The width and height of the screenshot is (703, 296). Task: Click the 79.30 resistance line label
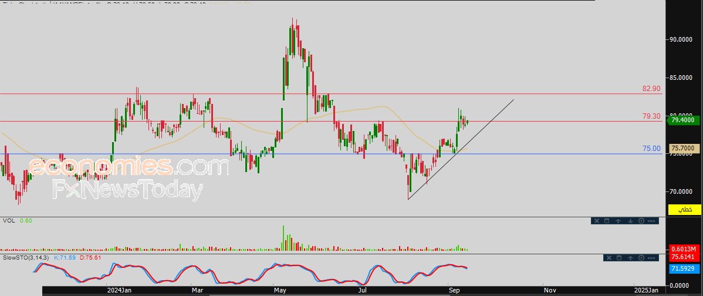tap(651, 116)
